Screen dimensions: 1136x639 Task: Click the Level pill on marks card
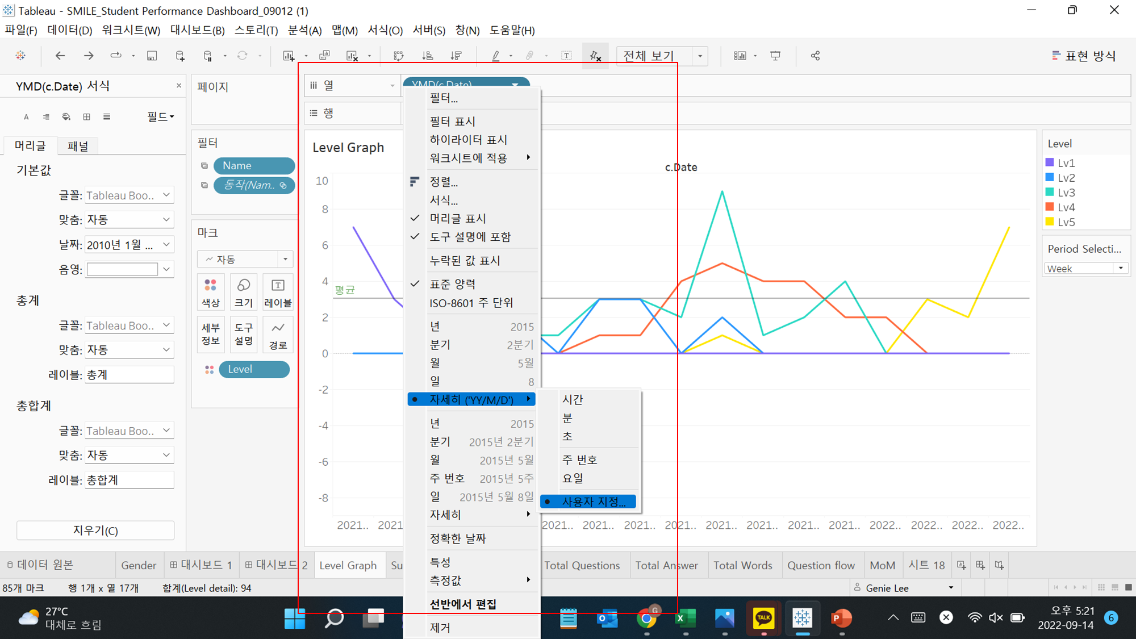coord(254,369)
